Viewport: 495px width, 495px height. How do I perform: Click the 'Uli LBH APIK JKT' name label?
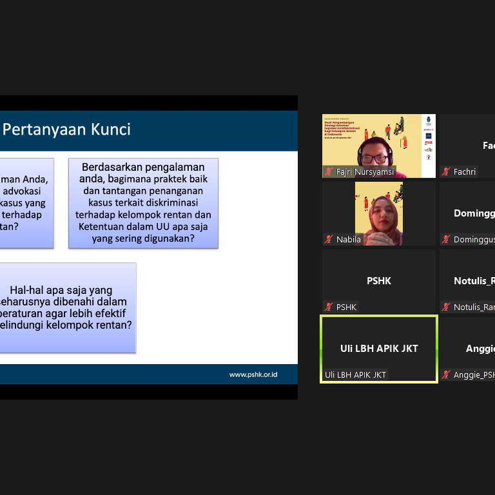coord(356,375)
